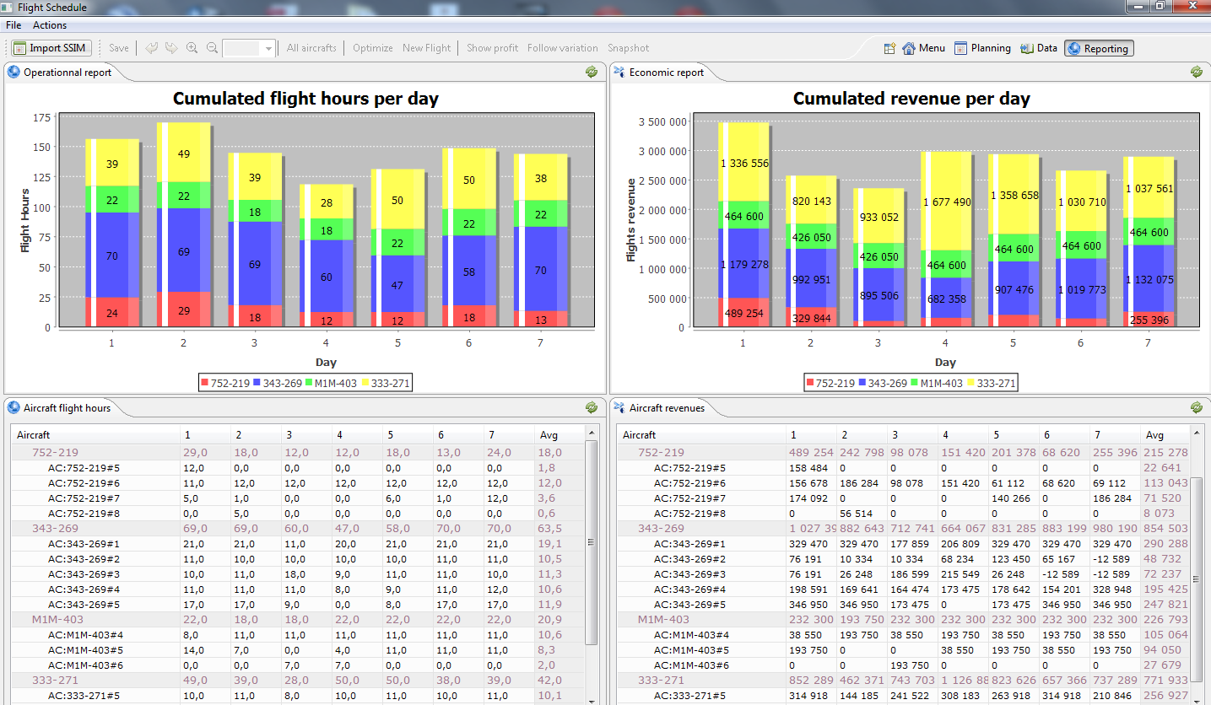Click refresh icon in Aircraft revenues panel
Viewport: 1211px width, 705px height.
pyautogui.click(x=1197, y=408)
